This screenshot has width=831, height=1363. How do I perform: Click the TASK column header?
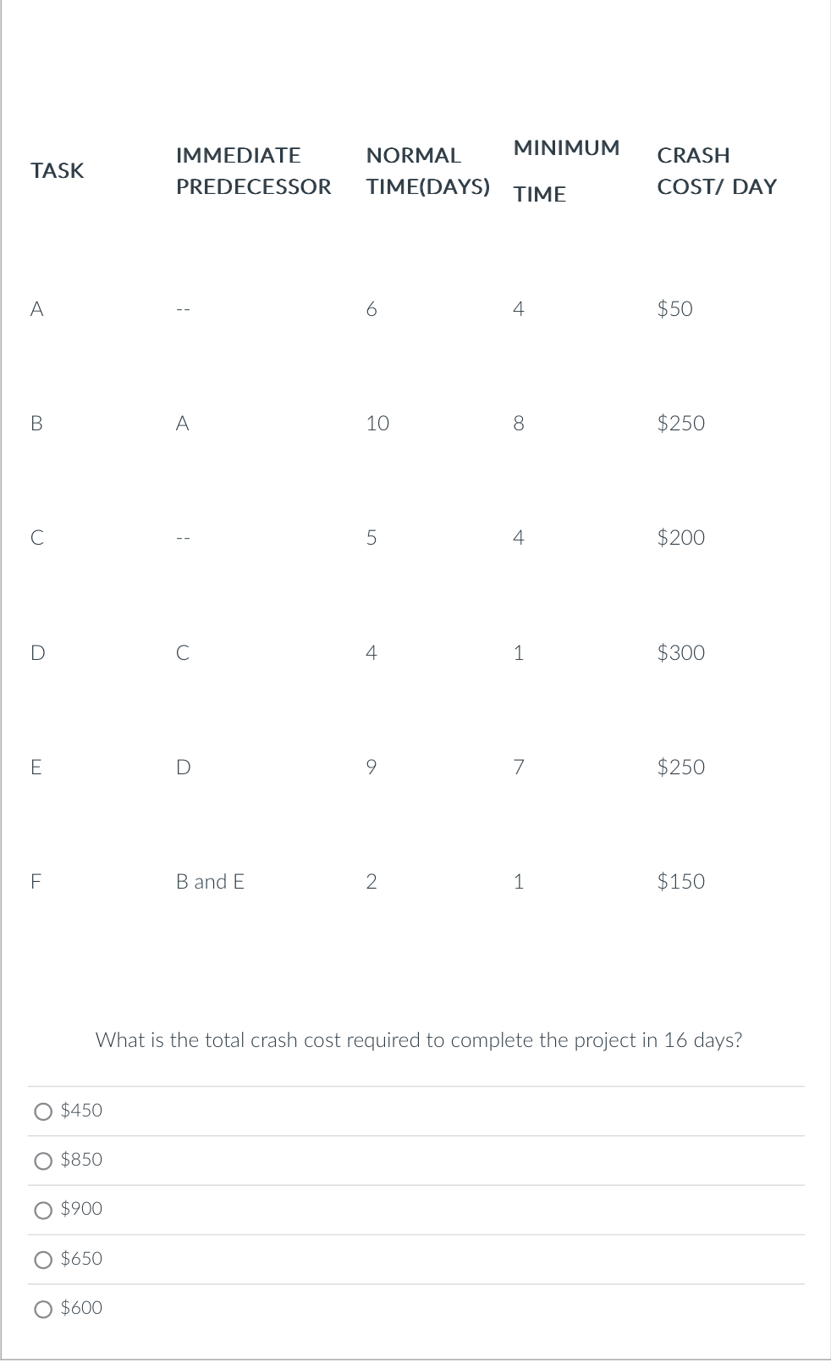pos(57,170)
